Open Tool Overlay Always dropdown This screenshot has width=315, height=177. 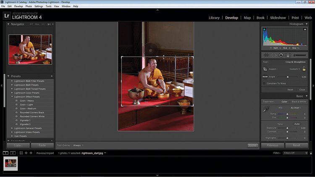pos(79,145)
